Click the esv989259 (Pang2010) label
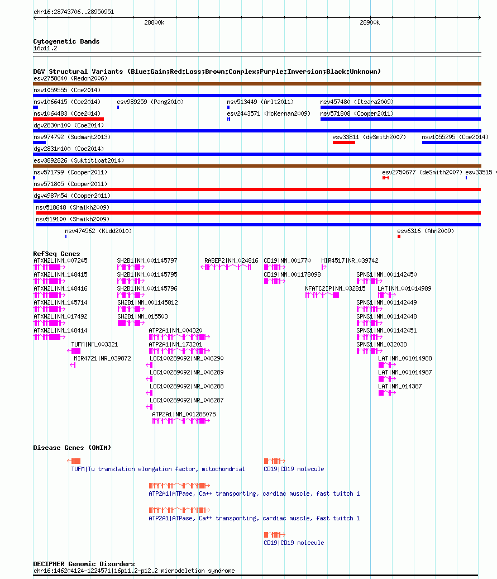The image size is (497, 579). point(150,102)
